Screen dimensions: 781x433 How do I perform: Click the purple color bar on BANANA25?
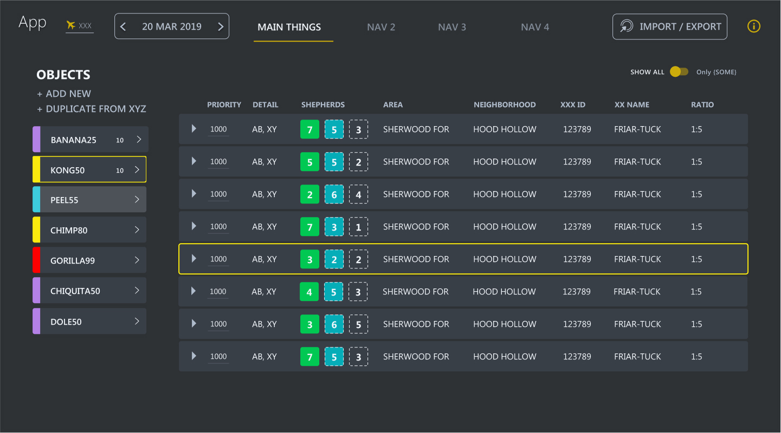(x=36, y=139)
